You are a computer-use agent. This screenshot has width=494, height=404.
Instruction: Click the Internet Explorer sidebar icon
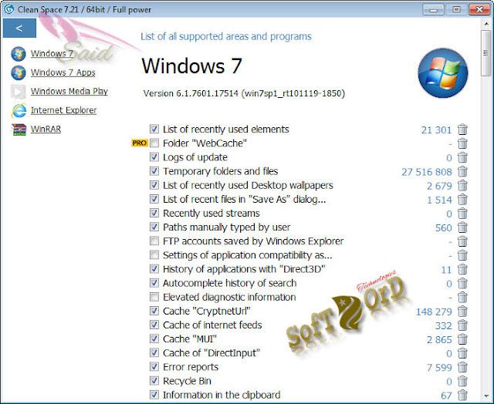pos(19,110)
